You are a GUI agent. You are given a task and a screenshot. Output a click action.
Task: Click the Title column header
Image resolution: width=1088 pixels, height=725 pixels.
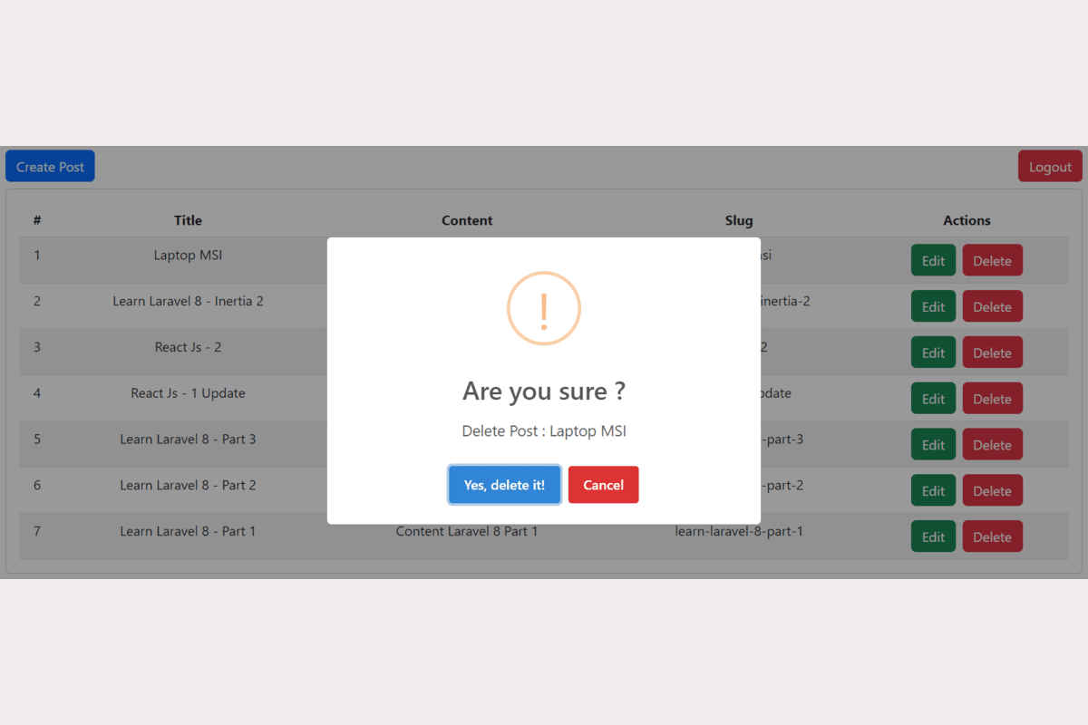point(188,220)
